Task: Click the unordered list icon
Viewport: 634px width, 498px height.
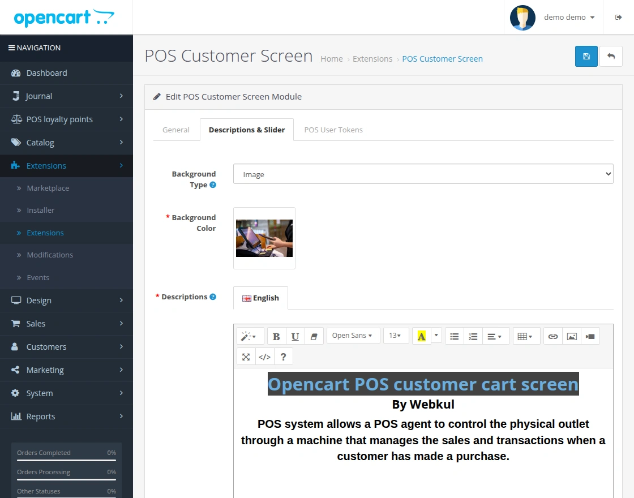Action: click(x=454, y=336)
